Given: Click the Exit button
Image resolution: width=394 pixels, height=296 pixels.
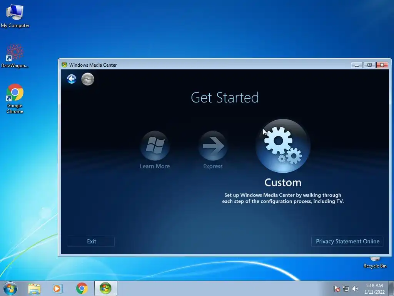Looking at the screenshot, I should (x=91, y=241).
